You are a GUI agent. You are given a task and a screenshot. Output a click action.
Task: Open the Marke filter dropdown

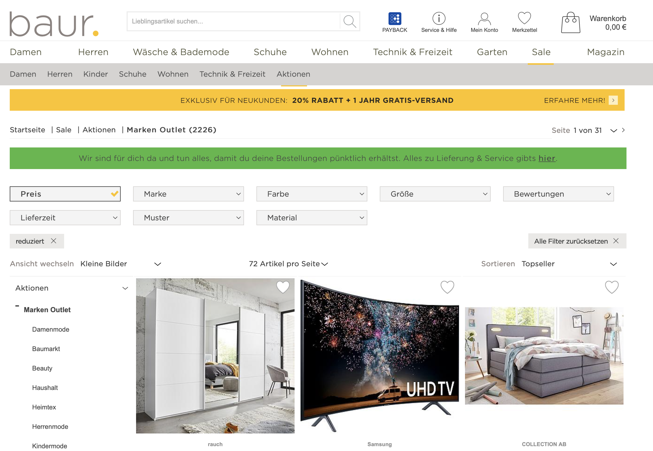[188, 194]
